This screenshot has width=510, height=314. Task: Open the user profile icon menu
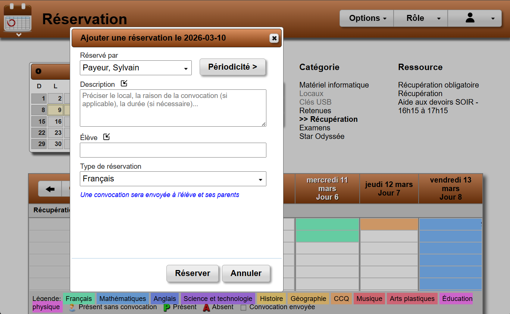click(474, 18)
